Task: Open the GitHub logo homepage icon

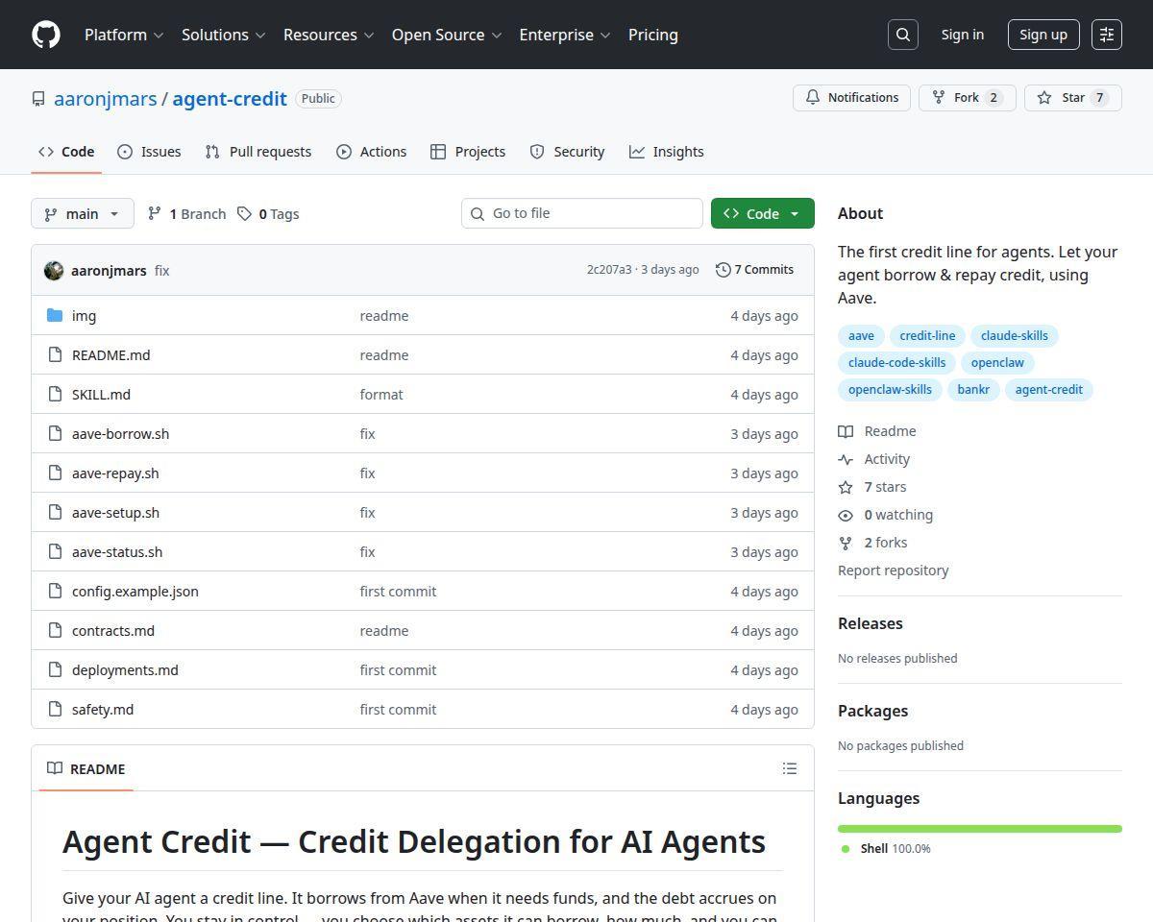Action: (x=46, y=35)
